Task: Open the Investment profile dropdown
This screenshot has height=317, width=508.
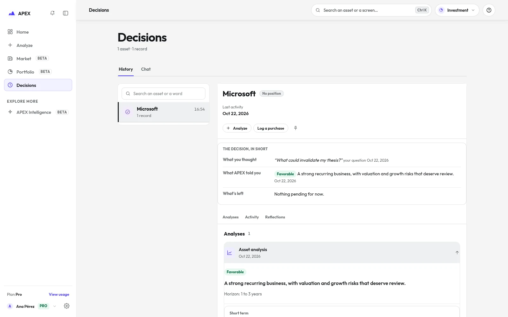Action: click(457, 10)
